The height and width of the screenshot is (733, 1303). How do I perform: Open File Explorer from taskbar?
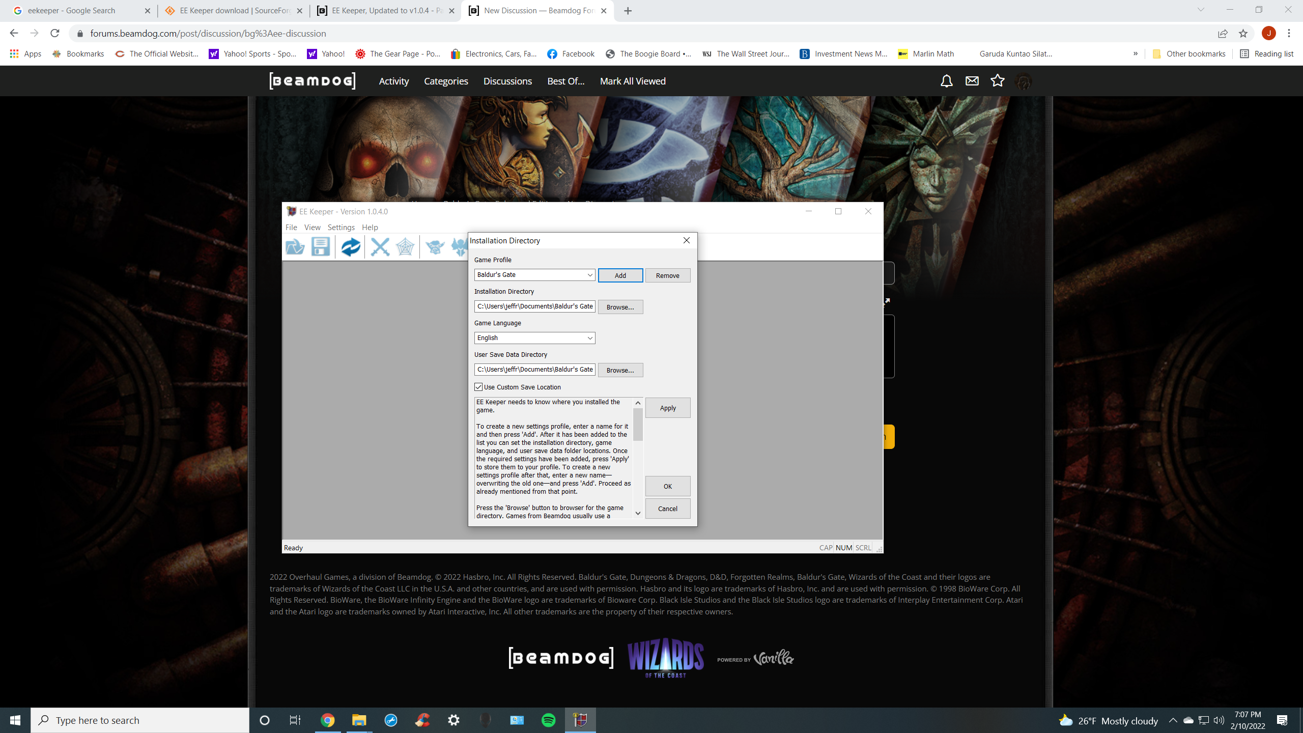coord(359,720)
